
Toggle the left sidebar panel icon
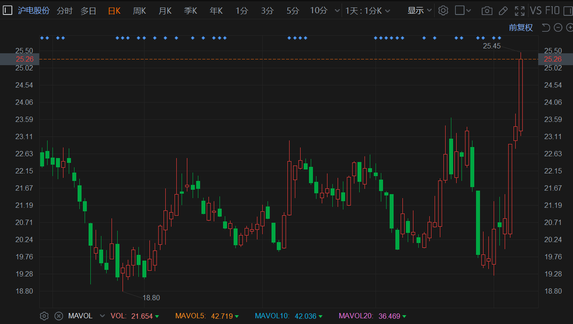click(7, 11)
